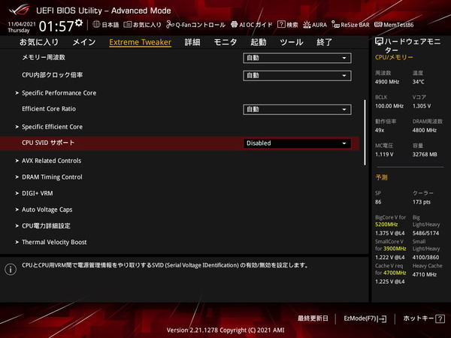
Task: Open the Efficient Core Ratio dropdown
Action: pos(297,110)
